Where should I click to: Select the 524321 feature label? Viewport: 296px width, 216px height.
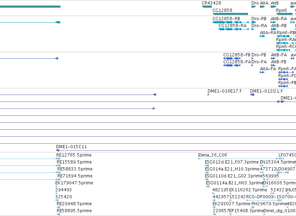point(279,190)
